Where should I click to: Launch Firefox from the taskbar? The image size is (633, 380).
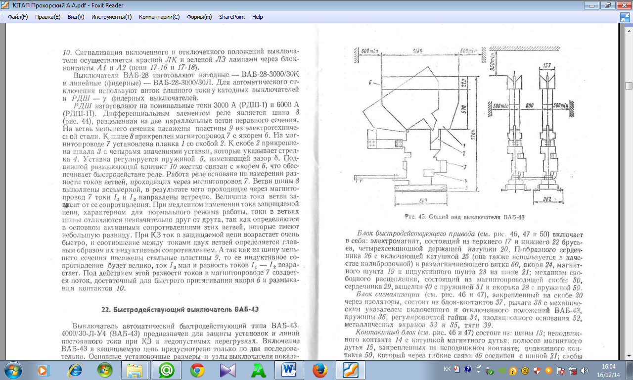(x=319, y=370)
